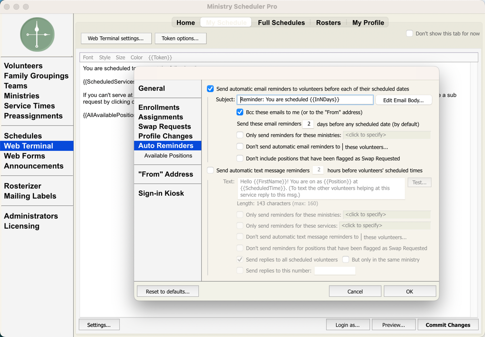Open the Color menu in editor toolbar
The image size is (485, 337).
click(x=136, y=57)
